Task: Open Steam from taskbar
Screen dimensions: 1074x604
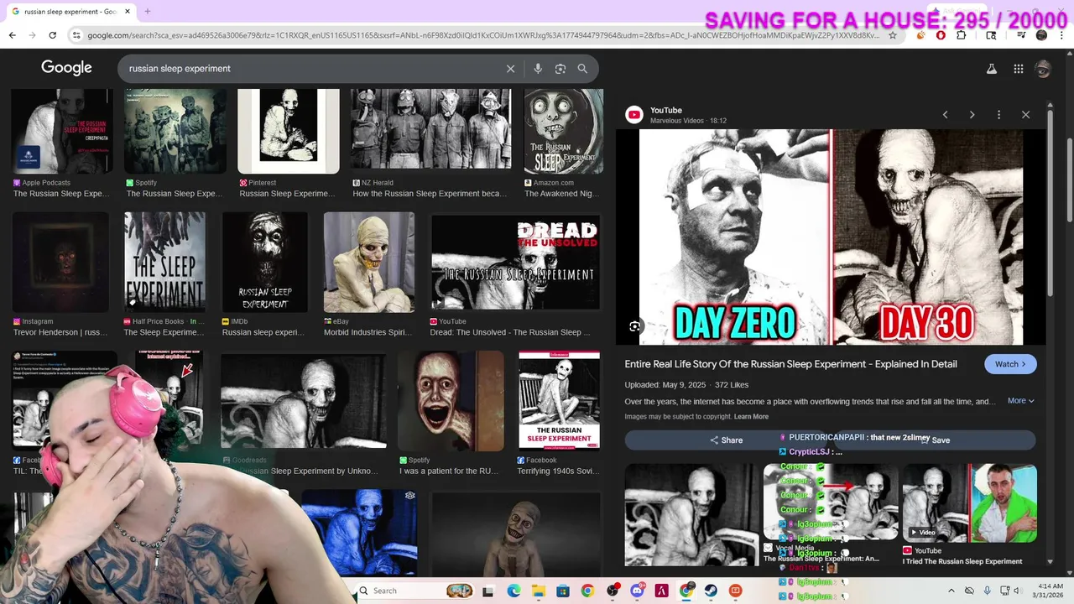Action: click(711, 591)
